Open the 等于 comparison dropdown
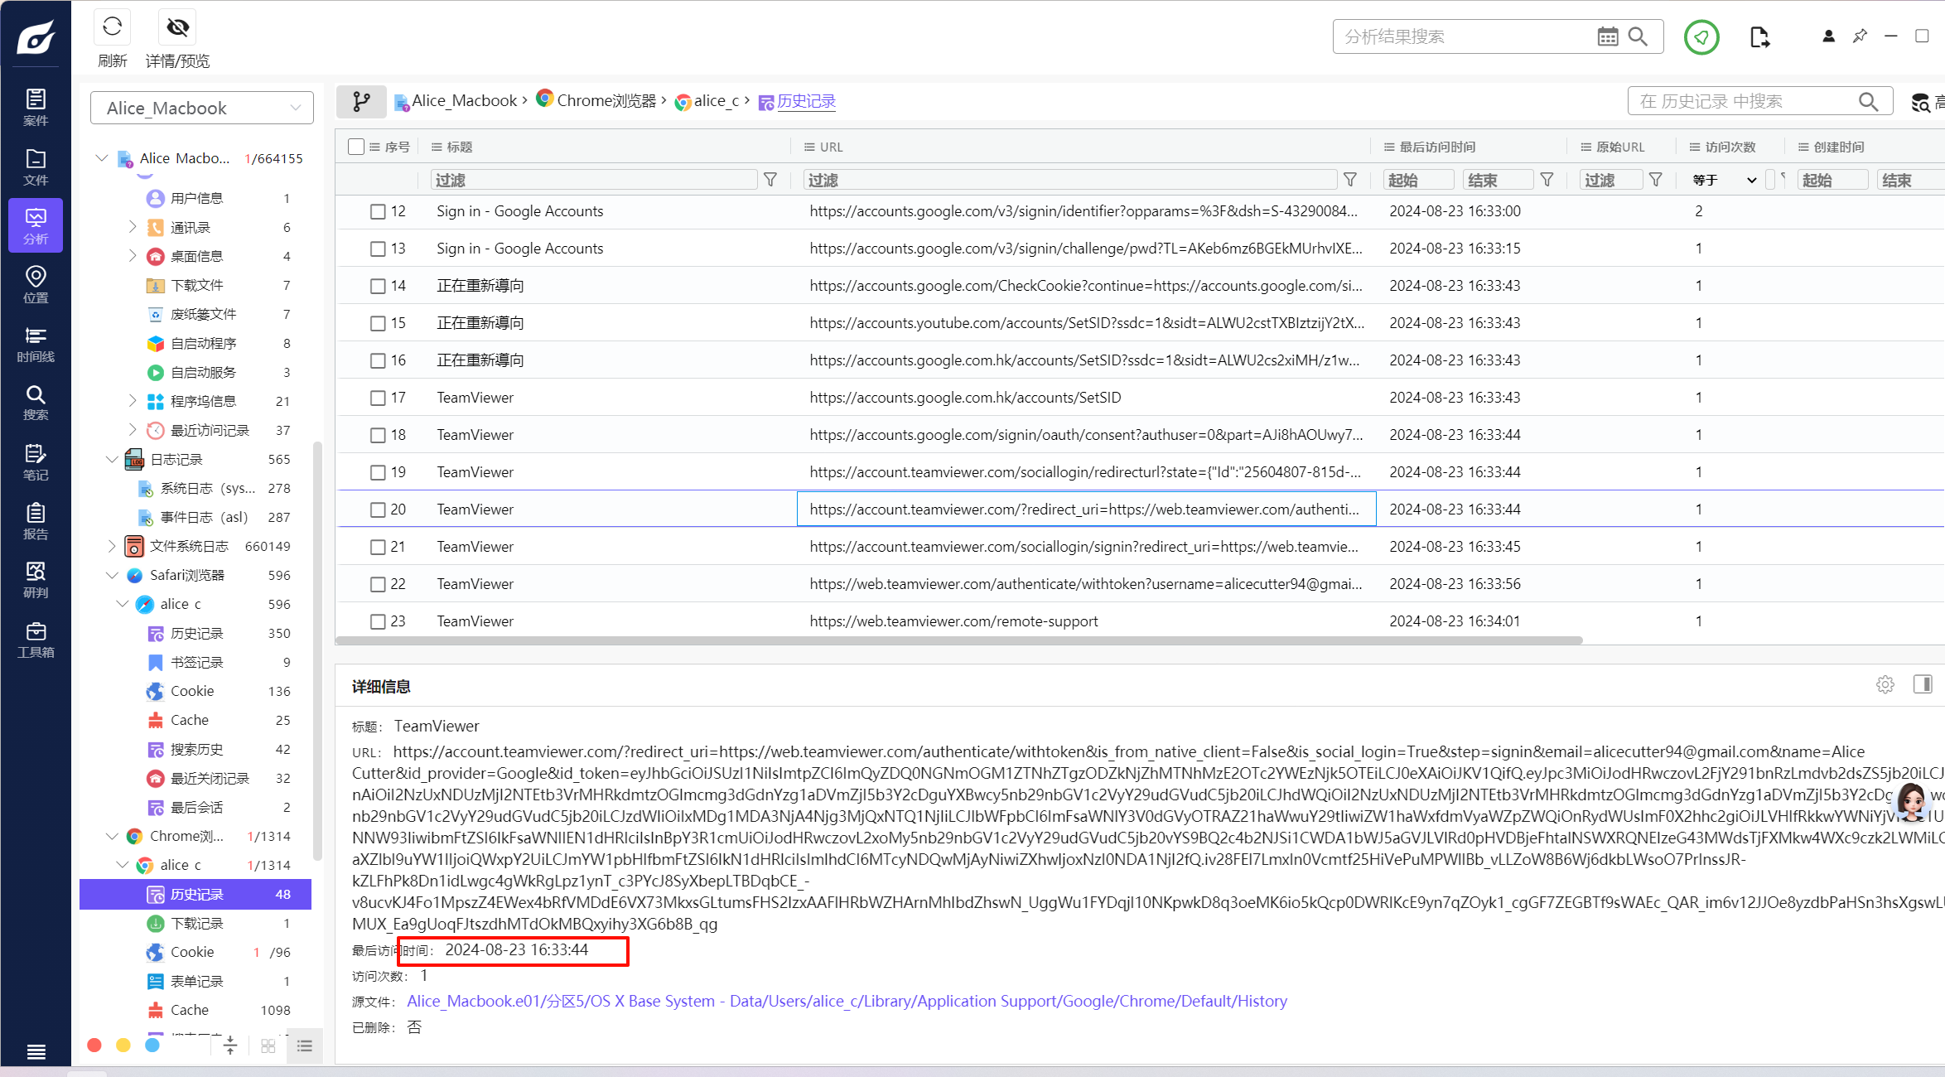Image resolution: width=1945 pixels, height=1077 pixels. point(1723,180)
